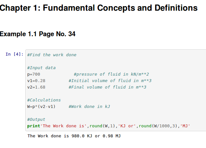Click the '#Input data' comment line

[41, 68]
